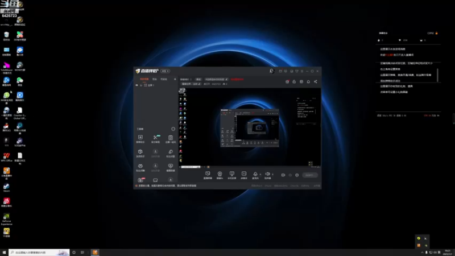This screenshot has height=256, width=455.
Task: Toggle the eye icon of the fullscreen source
Action: pos(136,85)
